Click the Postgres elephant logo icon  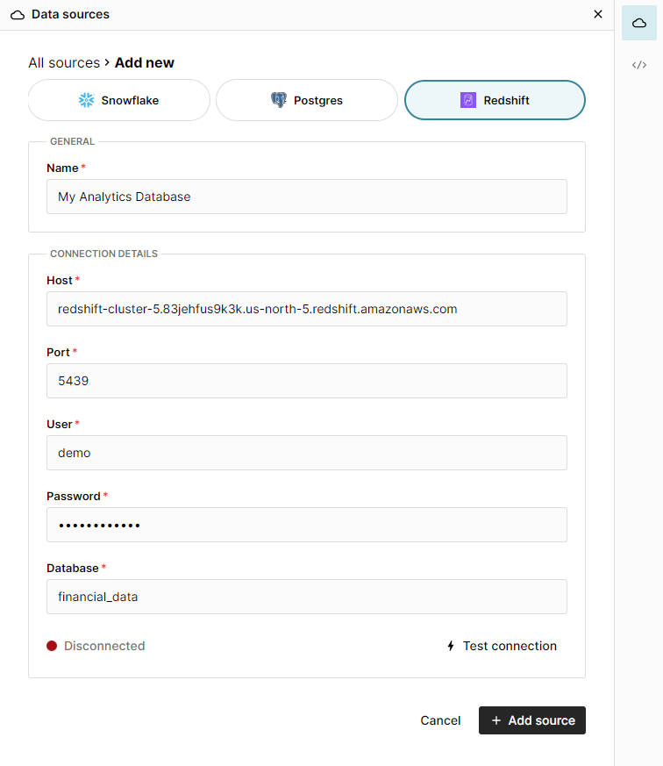[279, 99]
